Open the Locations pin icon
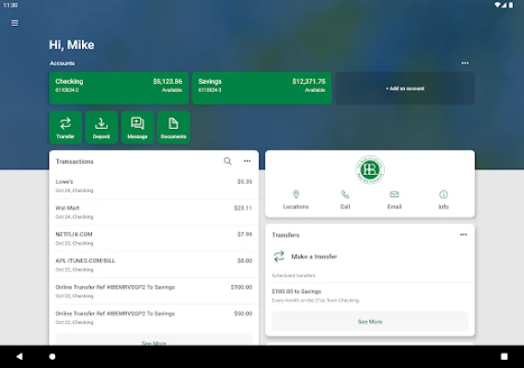The width and height of the screenshot is (524, 368). click(296, 194)
